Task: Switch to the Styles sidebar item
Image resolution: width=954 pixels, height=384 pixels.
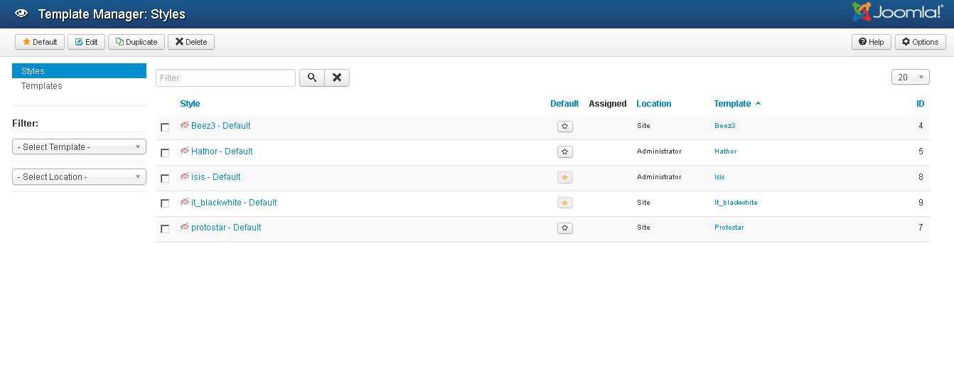Action: click(x=79, y=71)
